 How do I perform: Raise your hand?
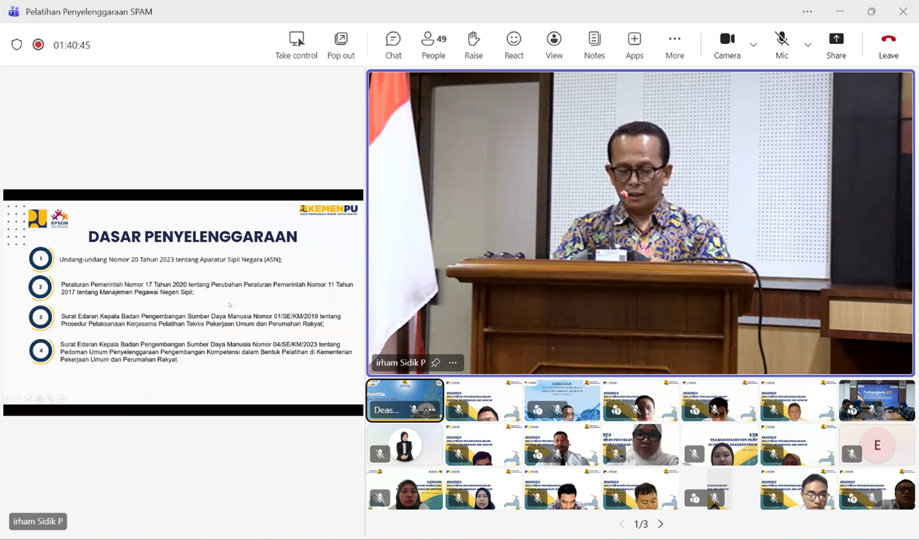coord(473,44)
